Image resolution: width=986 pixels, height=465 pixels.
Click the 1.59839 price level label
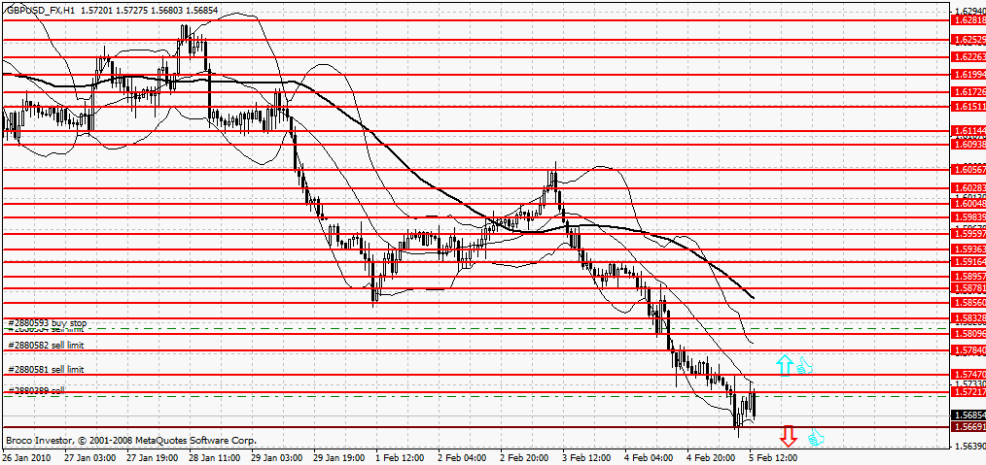[x=969, y=217]
